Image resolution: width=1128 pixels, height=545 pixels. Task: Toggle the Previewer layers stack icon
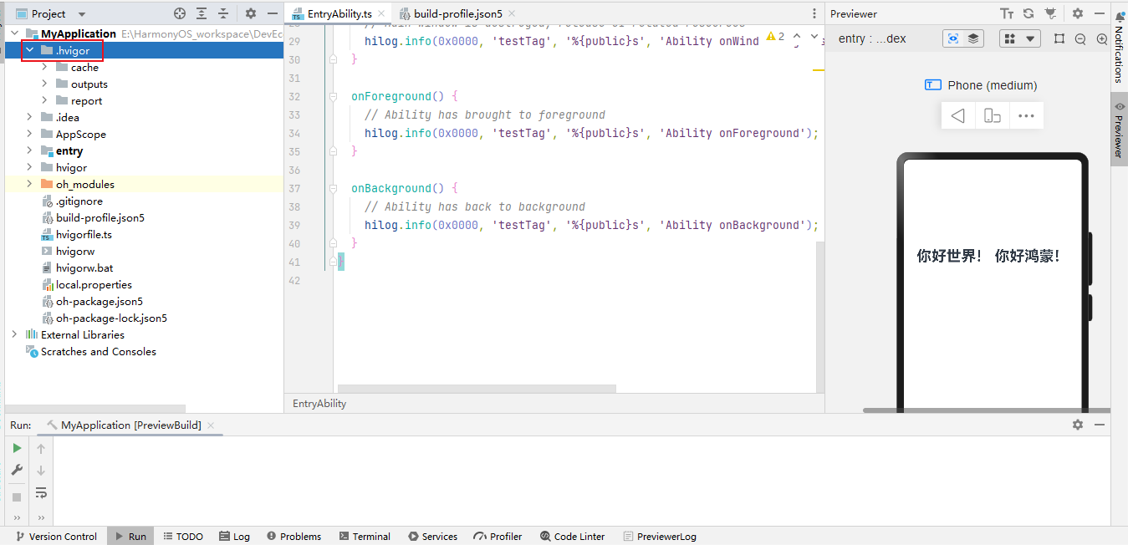[973, 38]
